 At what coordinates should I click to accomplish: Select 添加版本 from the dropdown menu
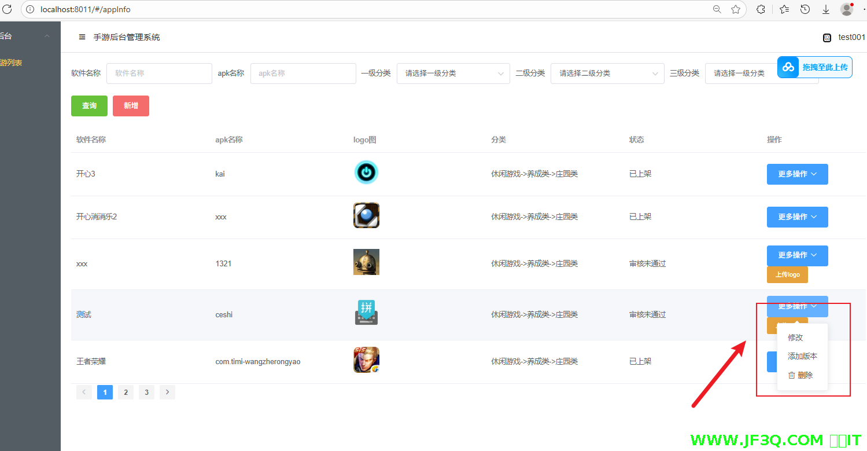point(802,357)
